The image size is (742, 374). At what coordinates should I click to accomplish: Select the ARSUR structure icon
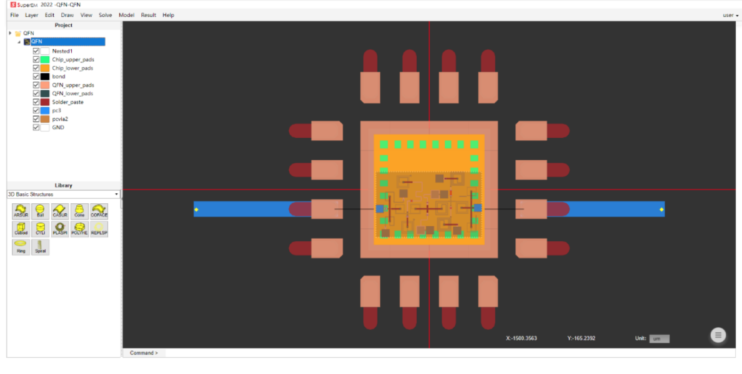click(21, 211)
